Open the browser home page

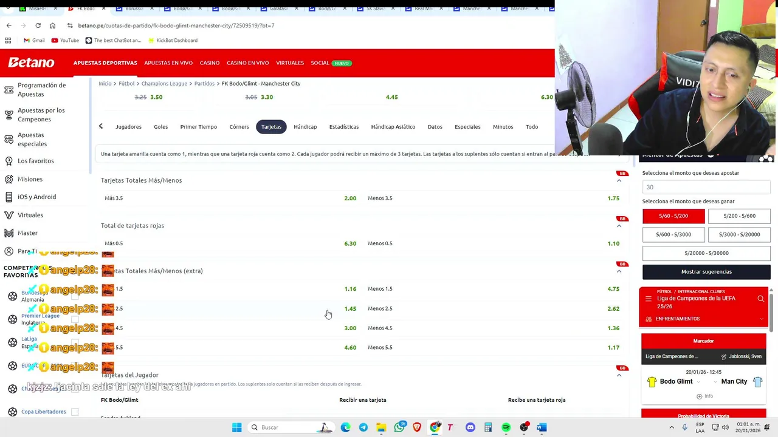[52, 25]
